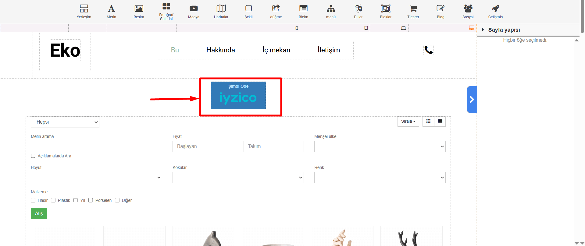Click the Eko logo text
This screenshot has height=246, width=585.
point(65,50)
